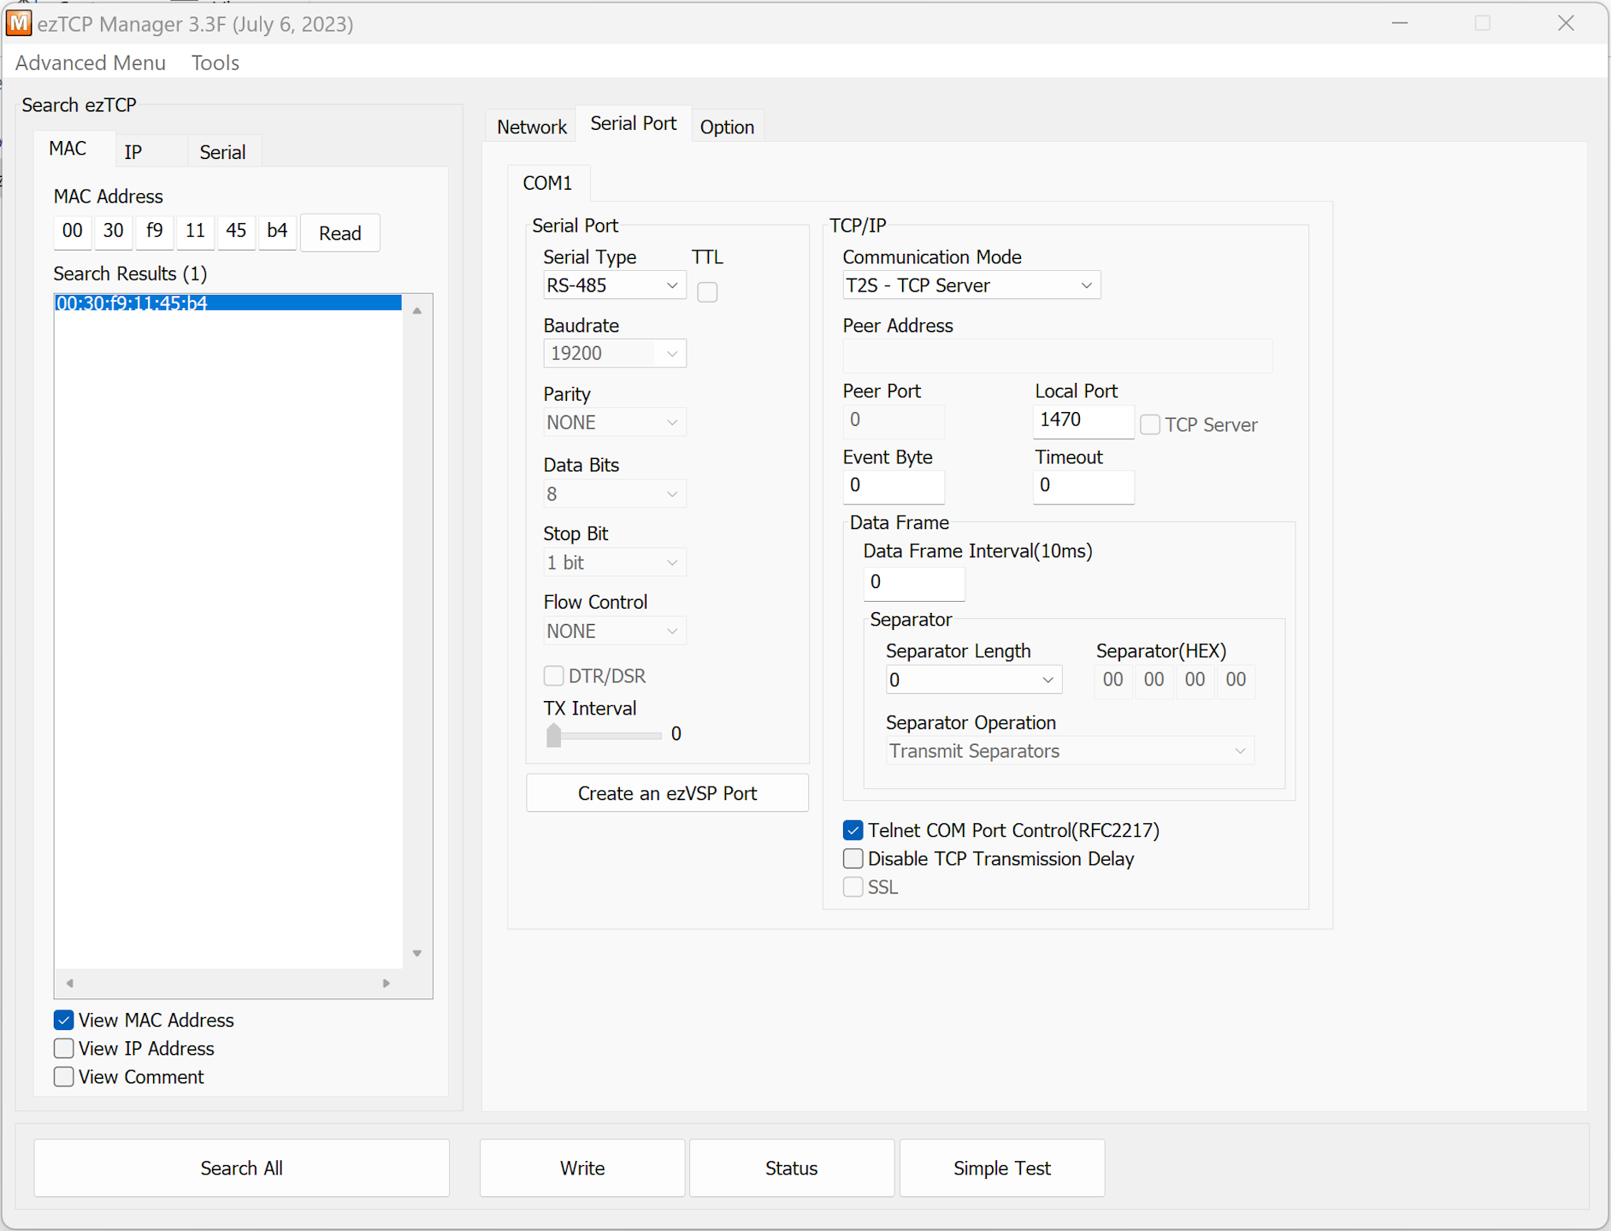Open the Advanced Menu
The width and height of the screenshot is (1611, 1231).
tap(90, 62)
